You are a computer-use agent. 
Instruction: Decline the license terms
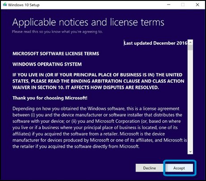150,168
